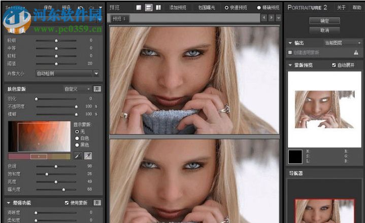Viewport: 365px width, 223px height.
Task: Click the black color swatch under mask preview
Action: tap(295, 157)
